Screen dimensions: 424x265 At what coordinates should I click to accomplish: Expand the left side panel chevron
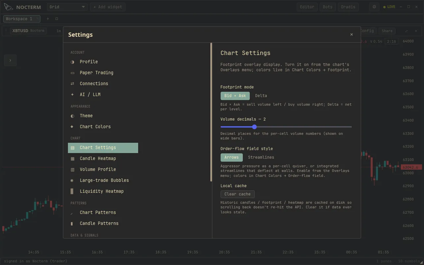10,60
